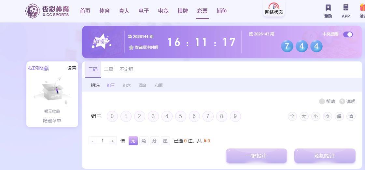Viewport: 365px width, 170px height.
Task: Click the 说明 question-mark icon
Action: click(x=342, y=101)
